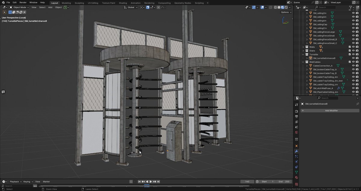Toggle snapping magnet in viewport header

148,7
